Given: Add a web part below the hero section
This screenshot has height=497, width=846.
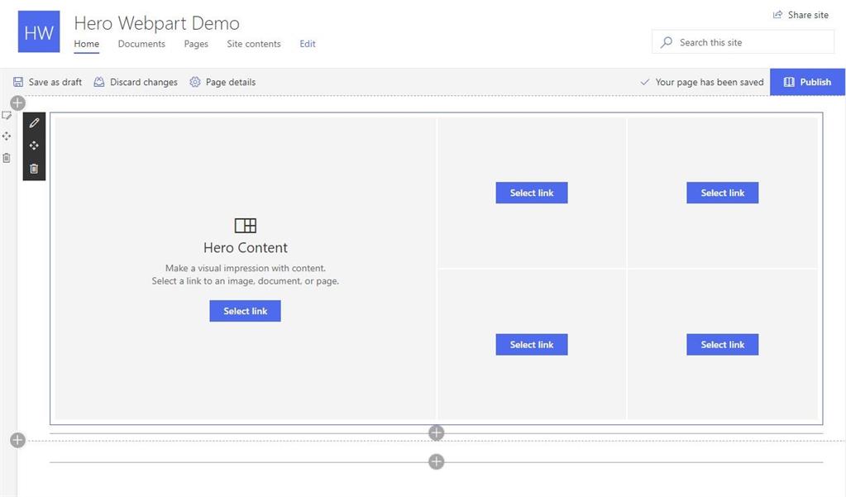Looking at the screenshot, I should click(x=436, y=432).
